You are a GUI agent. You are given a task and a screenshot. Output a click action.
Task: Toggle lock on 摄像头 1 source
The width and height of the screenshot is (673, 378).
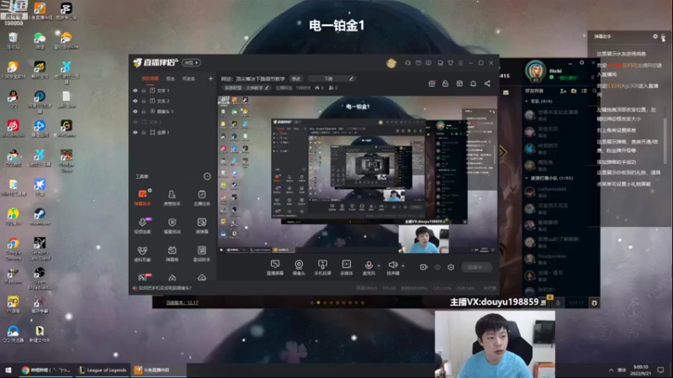click(144, 112)
